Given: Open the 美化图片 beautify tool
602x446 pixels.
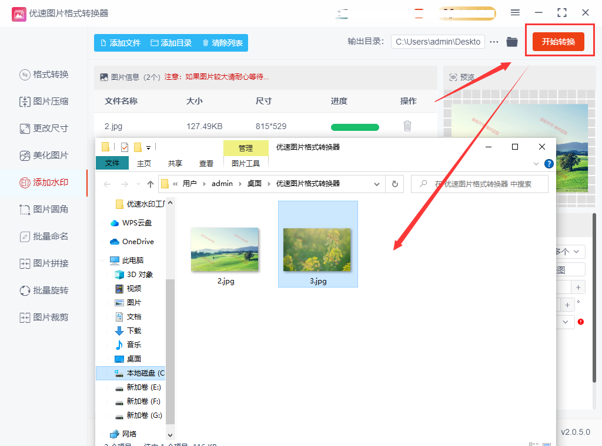Looking at the screenshot, I should (44, 156).
